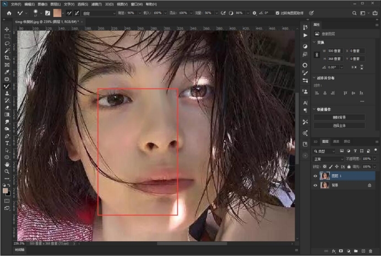381x256 pixels.
Task: Select the Lasso tool
Action: [7, 43]
